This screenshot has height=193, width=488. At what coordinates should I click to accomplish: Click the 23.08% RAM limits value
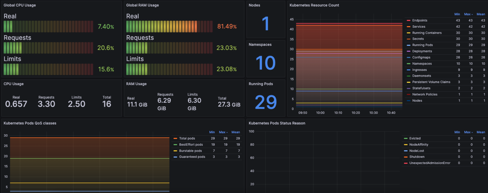point(227,69)
